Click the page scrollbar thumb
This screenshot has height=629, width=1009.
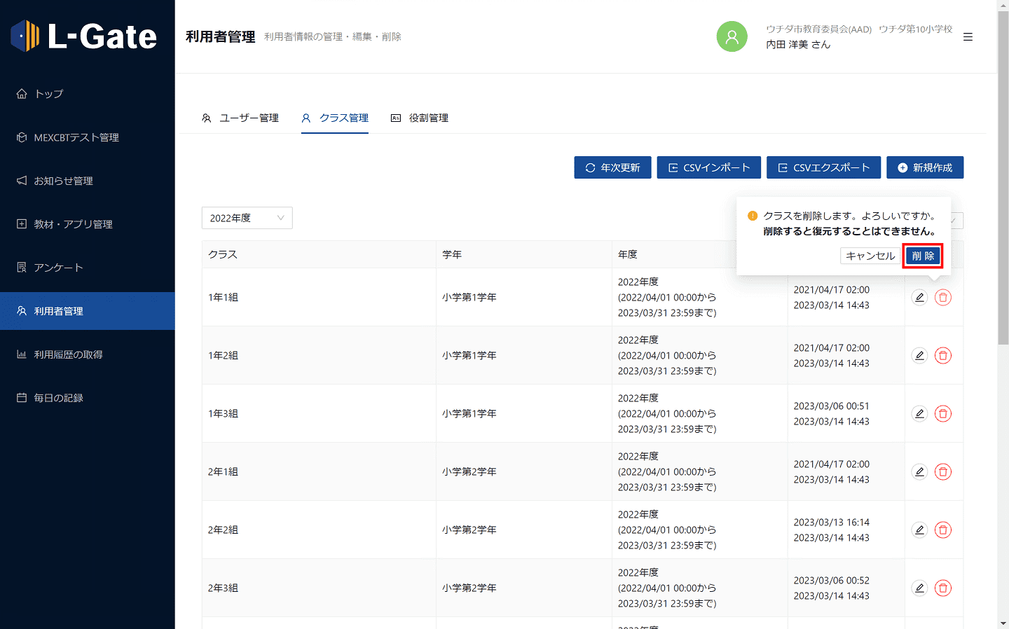coord(1003,177)
